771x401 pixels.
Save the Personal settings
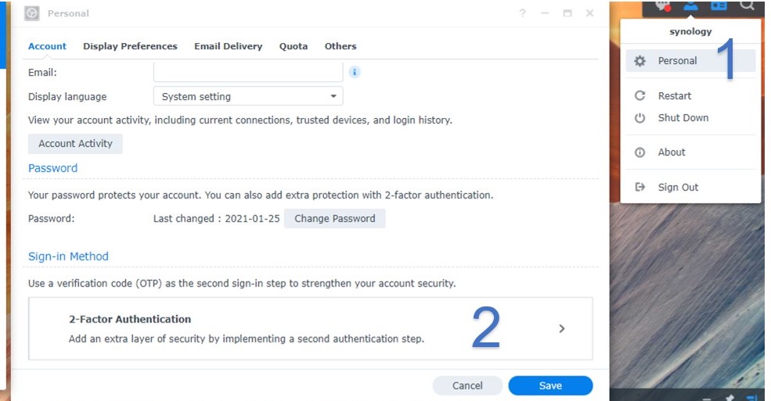point(551,386)
